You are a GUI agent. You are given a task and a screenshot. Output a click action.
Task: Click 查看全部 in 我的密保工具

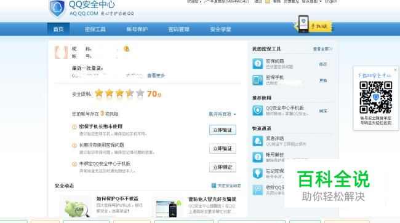point(322,49)
